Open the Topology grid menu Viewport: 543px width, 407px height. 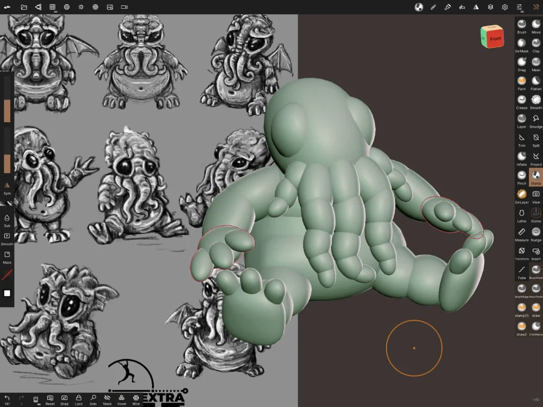click(52, 7)
